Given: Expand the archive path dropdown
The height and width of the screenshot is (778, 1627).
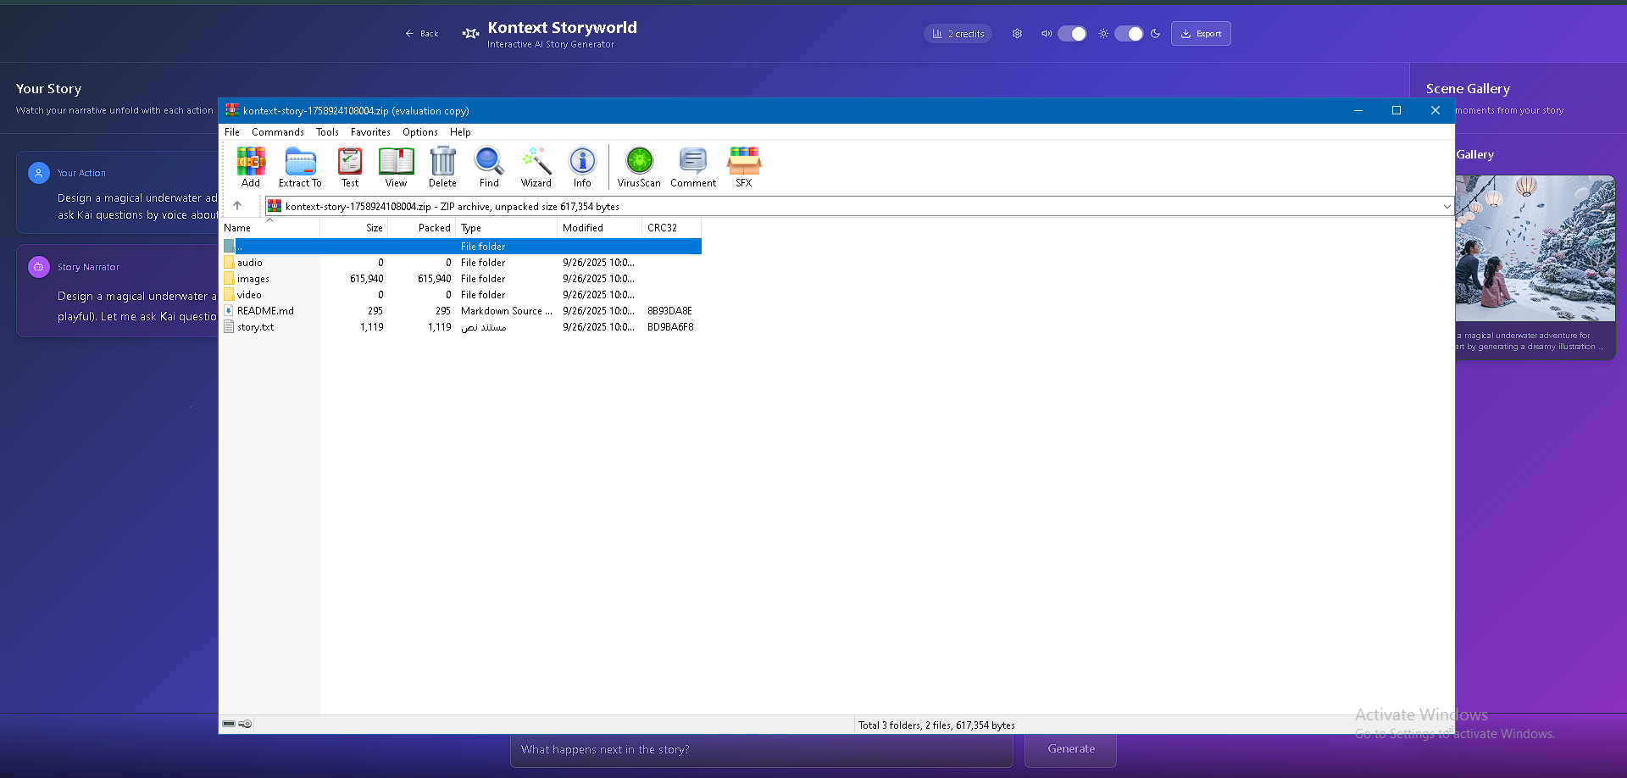Looking at the screenshot, I should [1447, 207].
